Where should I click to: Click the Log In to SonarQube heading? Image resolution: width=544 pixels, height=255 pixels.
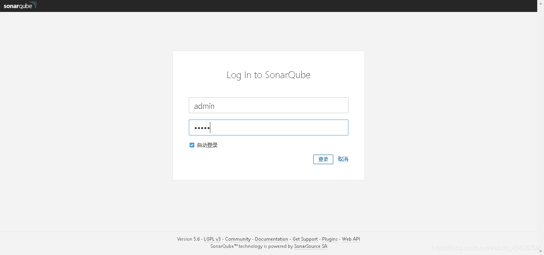(x=268, y=75)
